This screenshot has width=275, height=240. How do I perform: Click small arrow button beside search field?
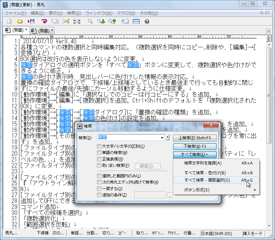pos(168,137)
